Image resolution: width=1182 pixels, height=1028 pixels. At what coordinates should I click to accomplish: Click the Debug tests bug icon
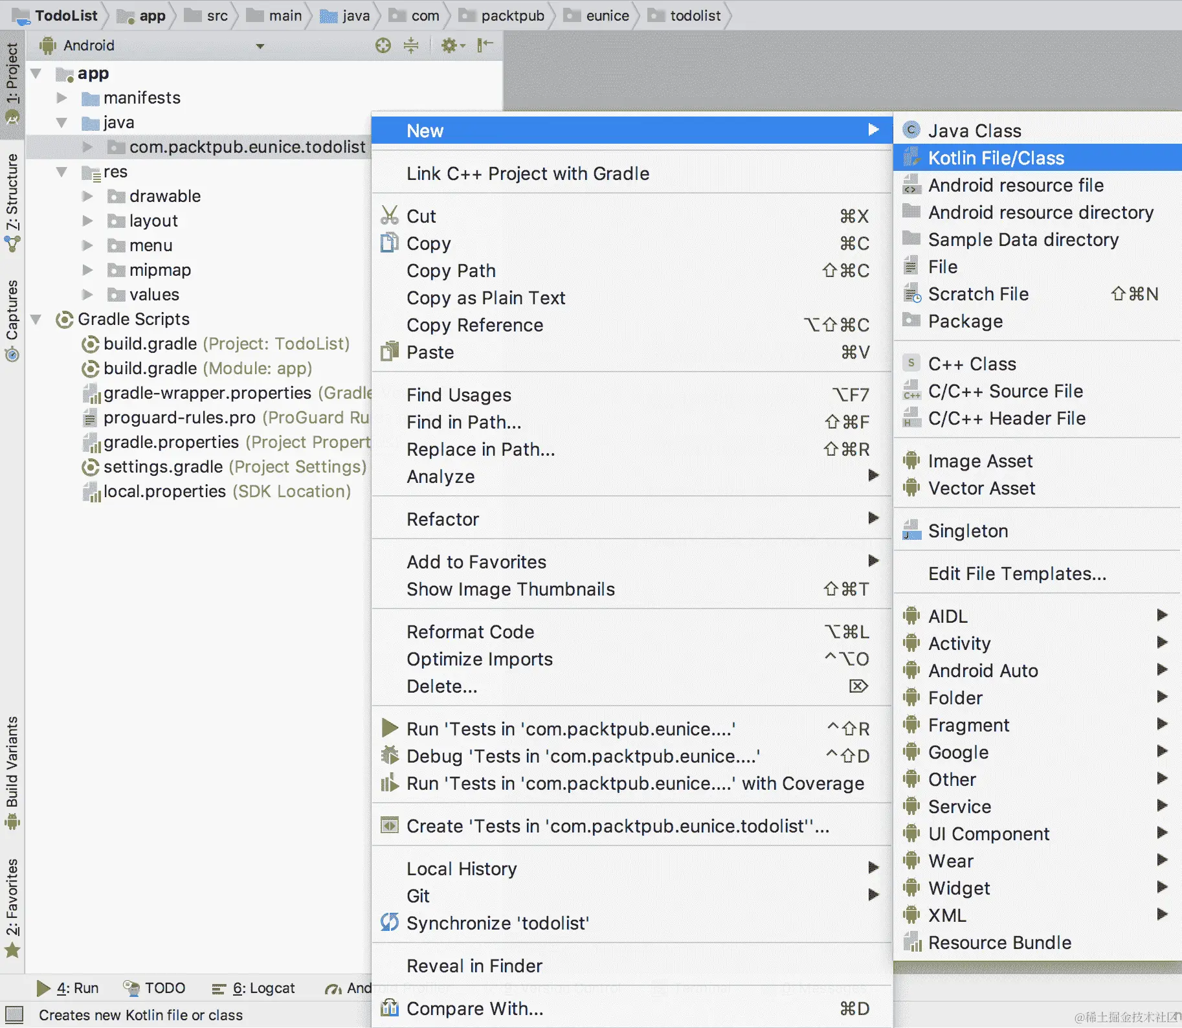390,755
